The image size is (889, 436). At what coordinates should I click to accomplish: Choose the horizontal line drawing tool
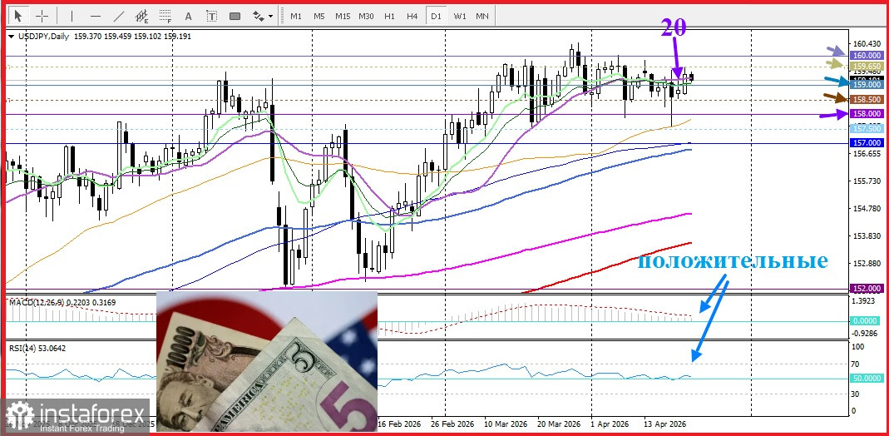(x=96, y=16)
